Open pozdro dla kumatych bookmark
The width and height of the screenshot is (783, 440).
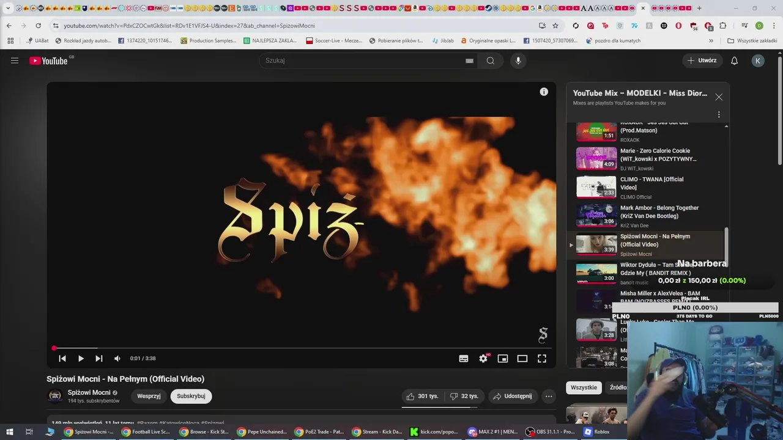pyautogui.click(x=613, y=41)
